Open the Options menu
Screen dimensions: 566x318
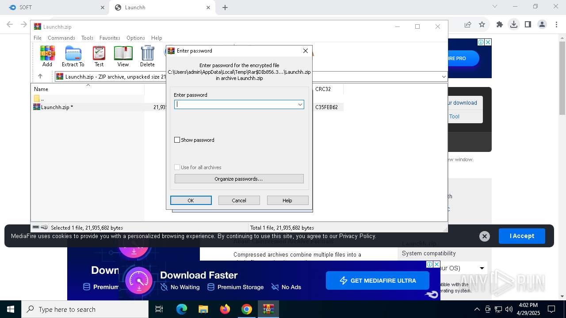(x=136, y=38)
